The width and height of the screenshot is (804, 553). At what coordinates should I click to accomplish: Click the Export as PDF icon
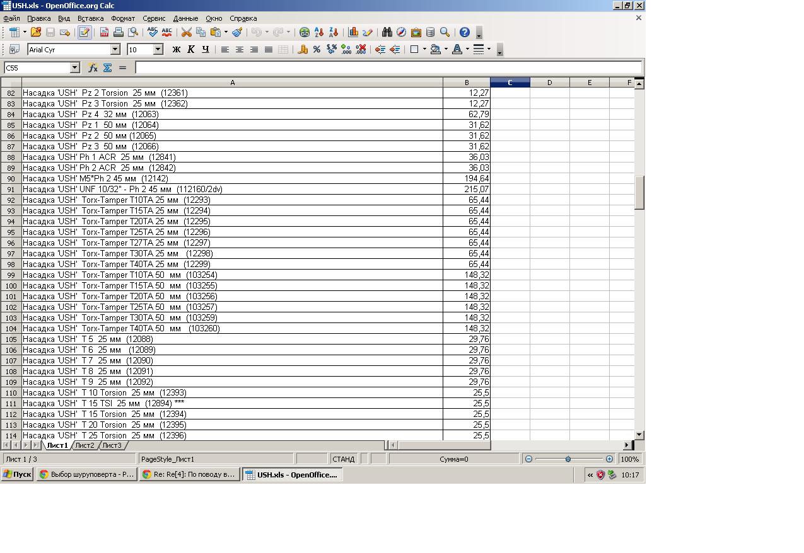[105, 32]
